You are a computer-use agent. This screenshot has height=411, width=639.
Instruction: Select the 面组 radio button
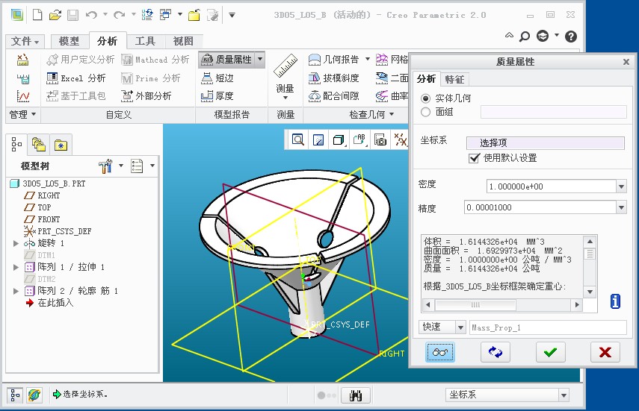tap(426, 112)
